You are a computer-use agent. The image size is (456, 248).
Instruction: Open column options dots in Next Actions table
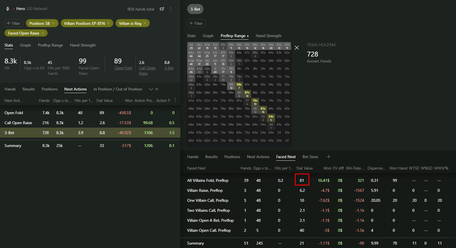pos(175,100)
